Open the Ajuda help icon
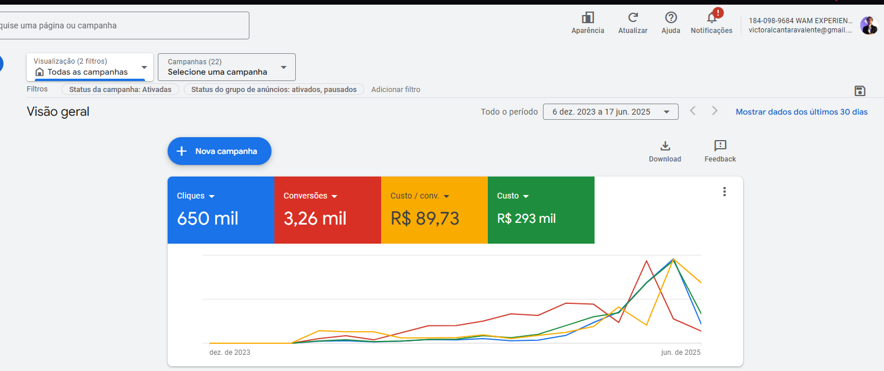 671,19
